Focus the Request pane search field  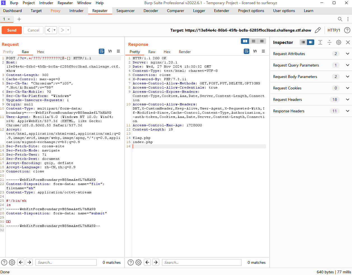pos(66,262)
